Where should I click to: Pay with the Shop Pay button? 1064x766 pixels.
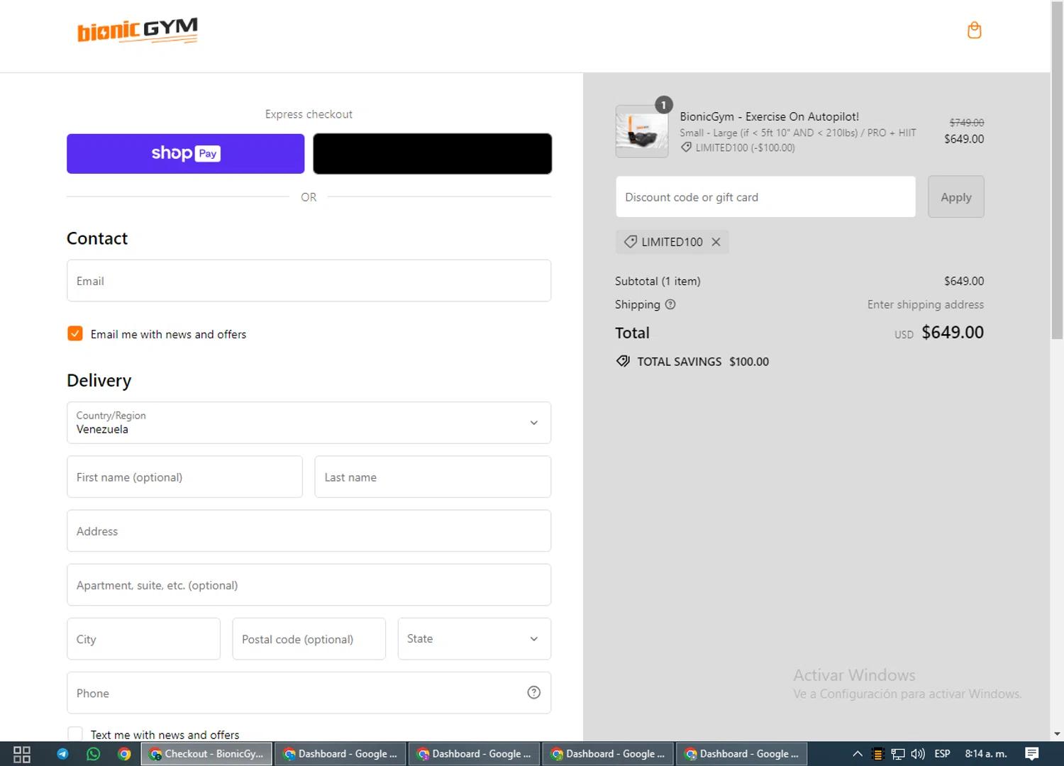[185, 153]
